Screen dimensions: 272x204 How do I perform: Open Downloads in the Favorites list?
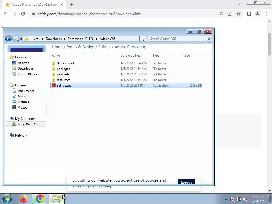coord(26,68)
